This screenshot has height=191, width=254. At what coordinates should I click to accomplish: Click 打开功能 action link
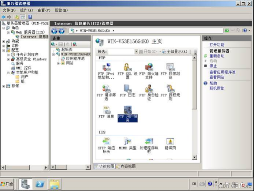[217, 45]
